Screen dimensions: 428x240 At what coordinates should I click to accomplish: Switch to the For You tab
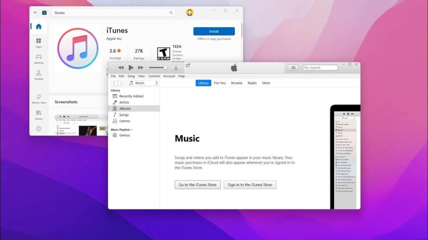(220, 83)
